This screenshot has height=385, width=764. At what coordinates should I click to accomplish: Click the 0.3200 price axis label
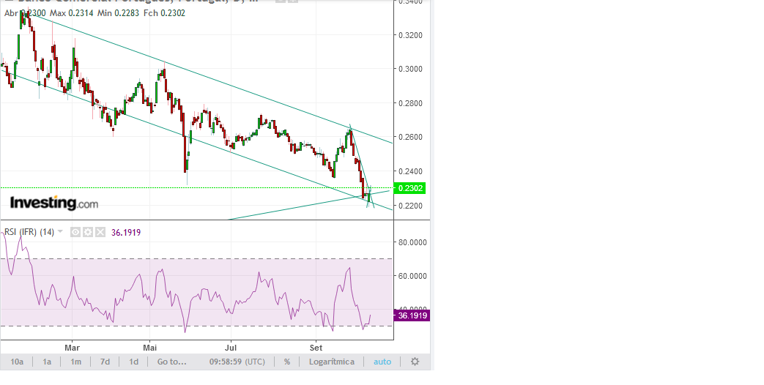click(410, 36)
